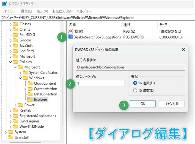Click the Explorer folder icon in tree
The image size is (195, 144).
30,99
